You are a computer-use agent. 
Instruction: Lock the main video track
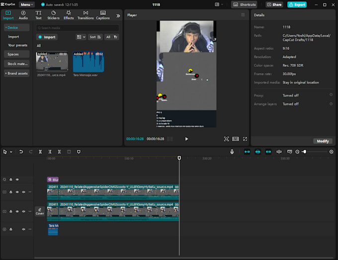pos(11,211)
